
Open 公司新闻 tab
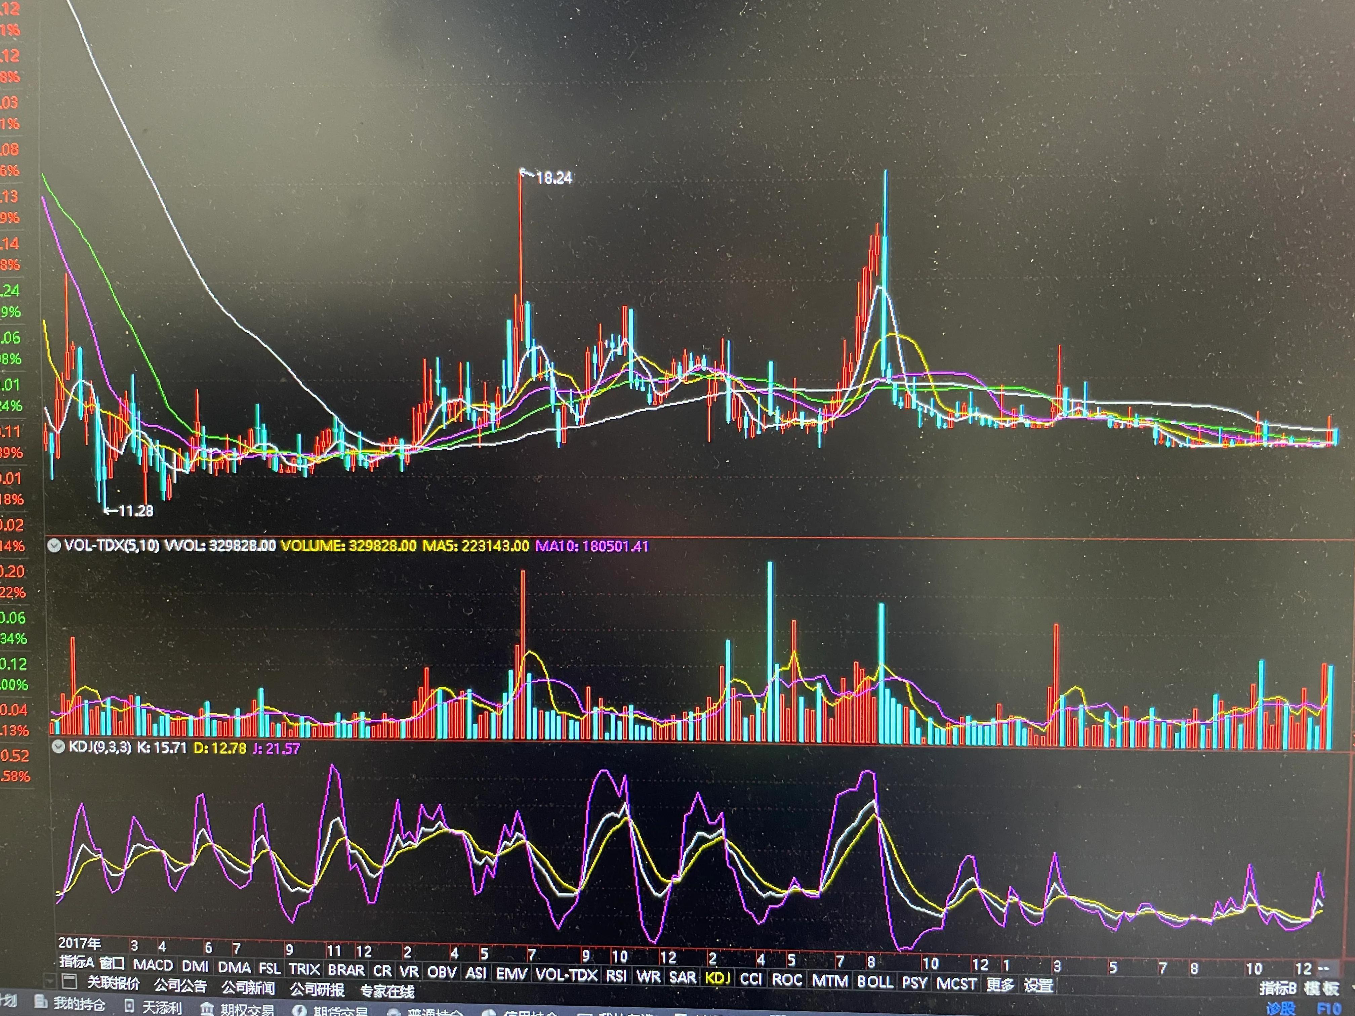coord(248,988)
